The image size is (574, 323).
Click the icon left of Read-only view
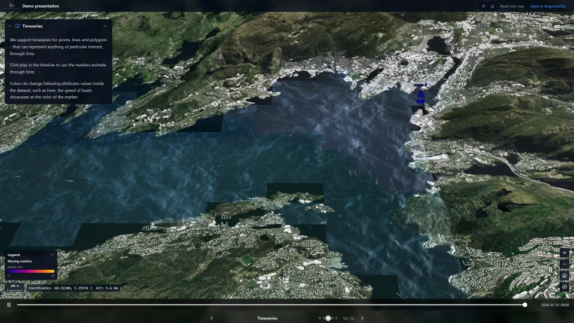pyautogui.click(x=492, y=6)
